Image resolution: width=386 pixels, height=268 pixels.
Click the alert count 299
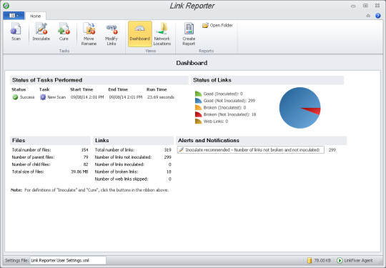(x=332, y=150)
